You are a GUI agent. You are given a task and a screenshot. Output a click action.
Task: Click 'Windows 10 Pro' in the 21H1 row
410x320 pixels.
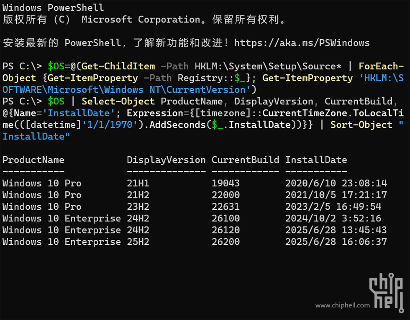click(x=42, y=183)
